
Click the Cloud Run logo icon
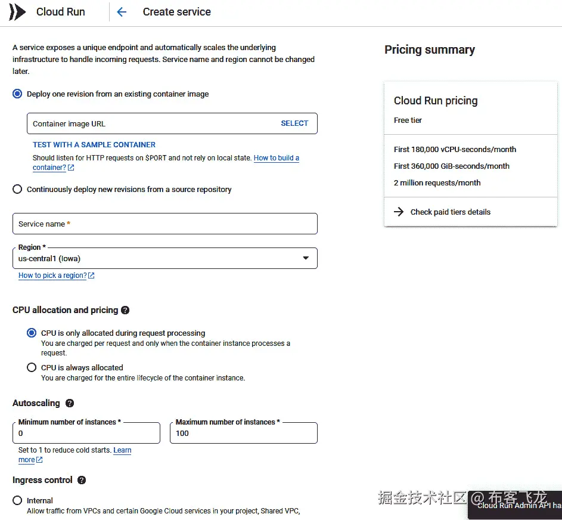[x=17, y=11]
